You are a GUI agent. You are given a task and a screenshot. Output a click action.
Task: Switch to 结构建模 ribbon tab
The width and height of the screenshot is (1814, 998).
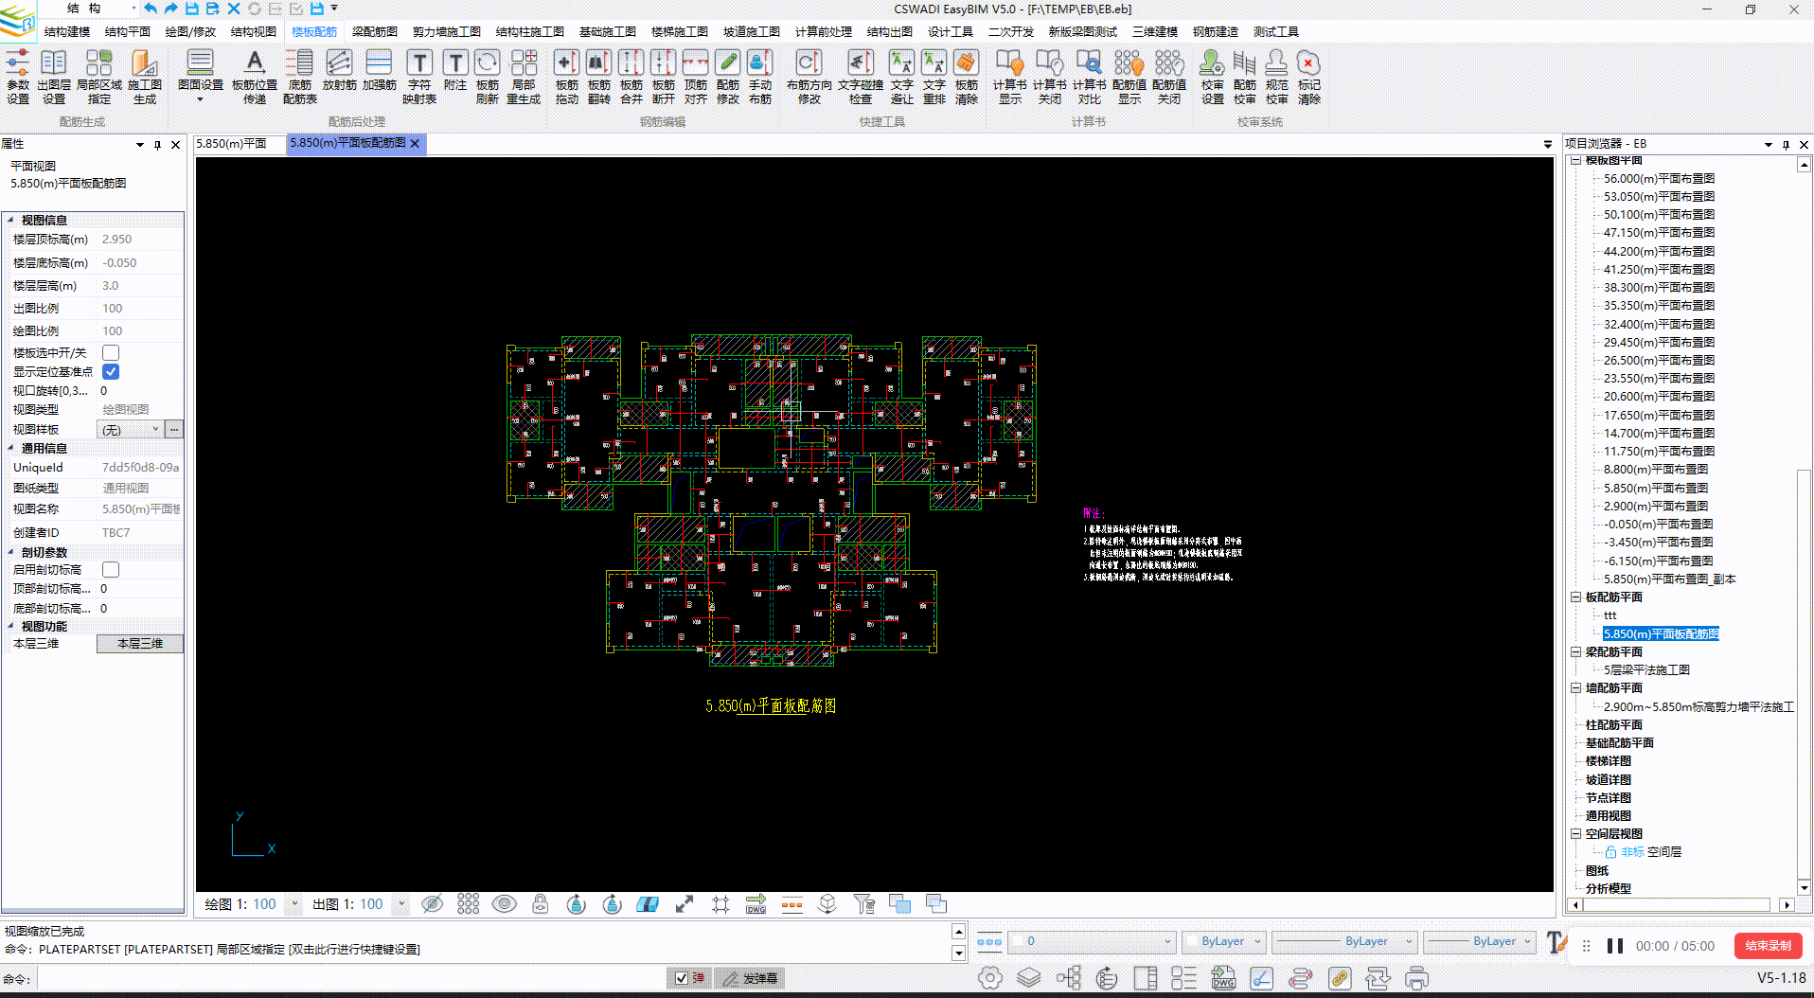click(x=67, y=32)
